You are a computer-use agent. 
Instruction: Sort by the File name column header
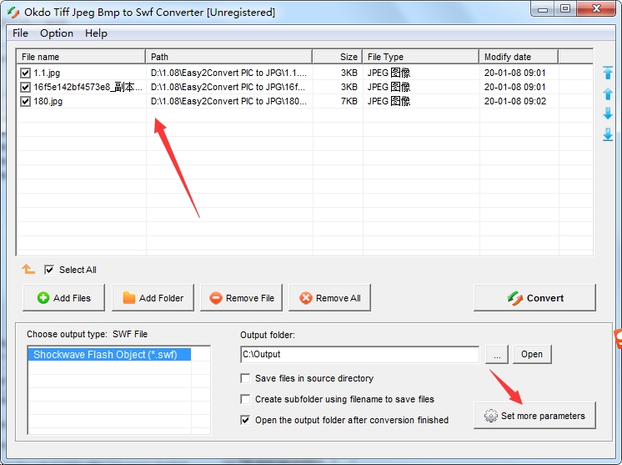(x=81, y=57)
